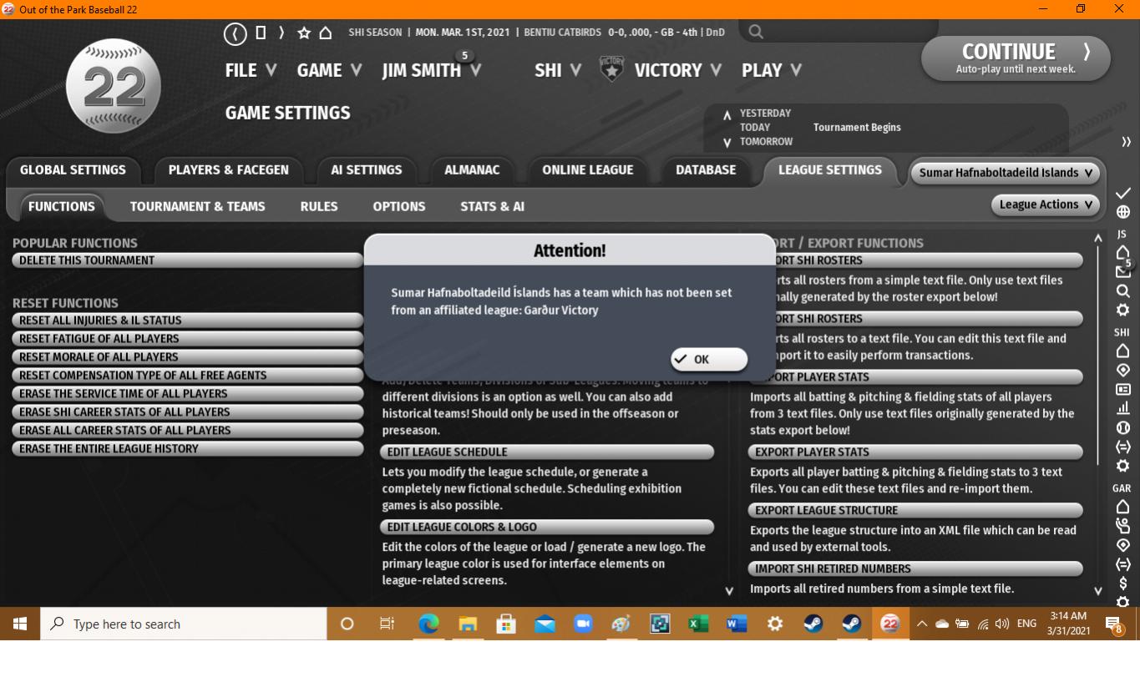Open the JIM SMITH manager menu
Viewport: 1140px width, 687px height.
tap(431, 70)
